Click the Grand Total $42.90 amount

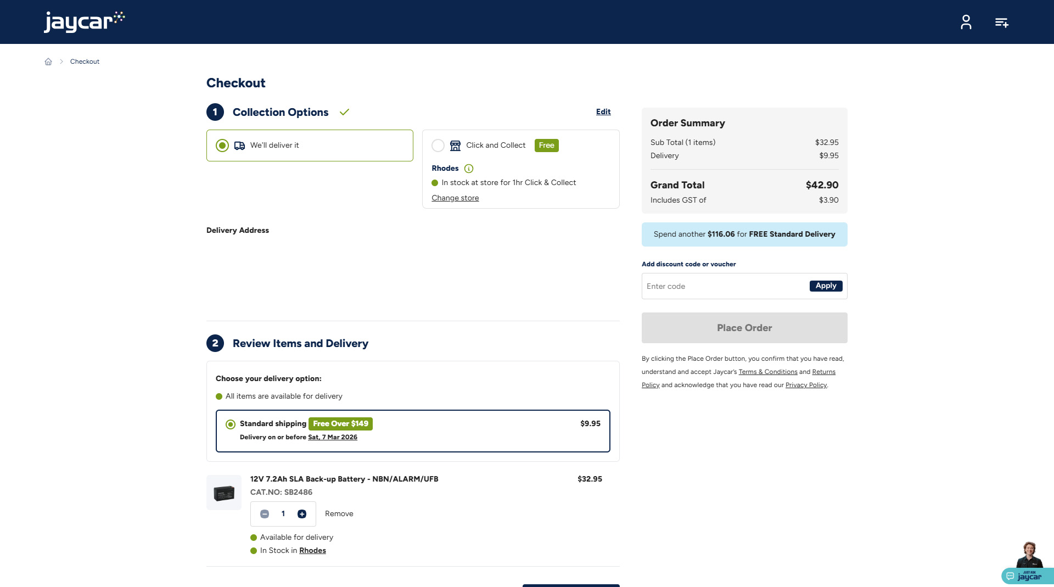pos(822,186)
